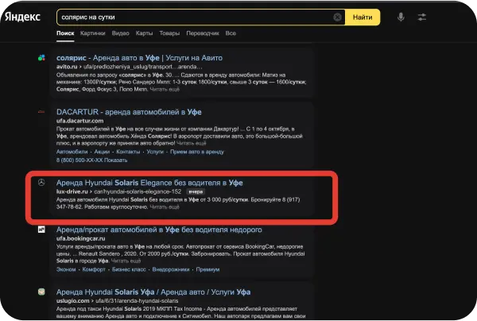The height and width of the screenshot is (321, 477).
Task: Click the bookingcar favicon beside its result
Action: tap(41, 229)
